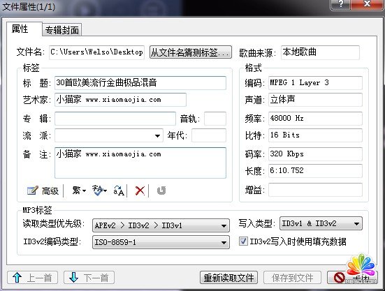Open the 高级 advanced tag editor
The image size is (385, 291).
pyautogui.click(x=43, y=191)
